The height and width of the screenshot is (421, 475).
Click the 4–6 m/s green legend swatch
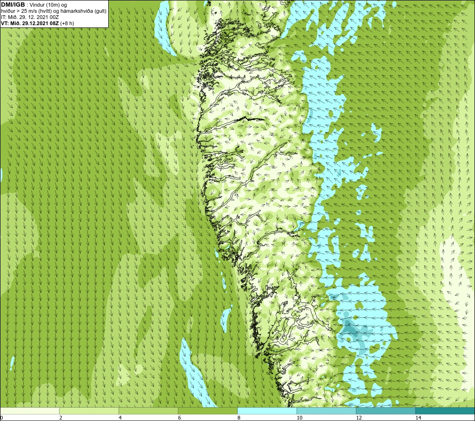[x=148, y=411]
